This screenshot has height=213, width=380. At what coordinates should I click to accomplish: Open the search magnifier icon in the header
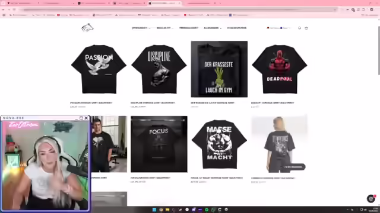tap(299, 28)
